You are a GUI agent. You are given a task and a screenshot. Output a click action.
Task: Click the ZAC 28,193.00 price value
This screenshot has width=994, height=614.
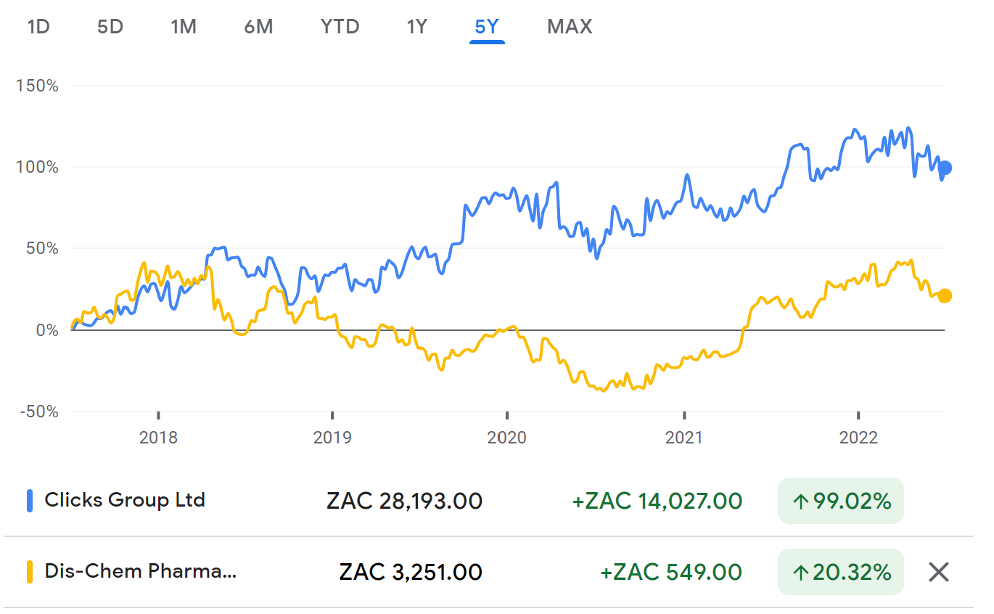(x=404, y=501)
